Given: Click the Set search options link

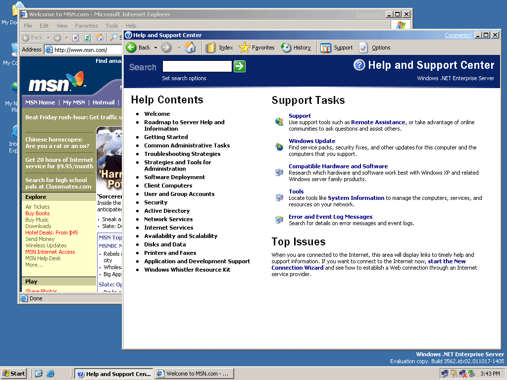Looking at the screenshot, I should (x=184, y=78).
